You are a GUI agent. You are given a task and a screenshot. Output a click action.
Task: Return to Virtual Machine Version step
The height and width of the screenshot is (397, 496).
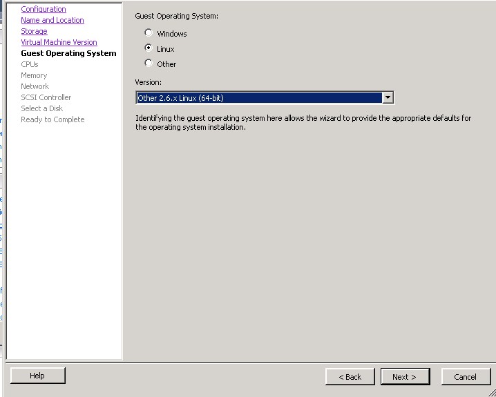coord(59,42)
